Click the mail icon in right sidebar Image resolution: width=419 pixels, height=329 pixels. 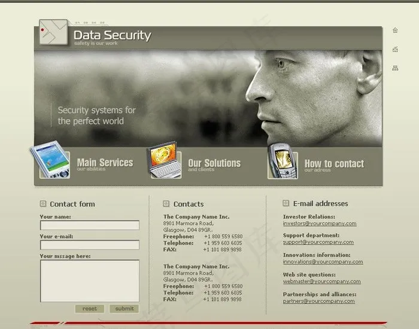click(395, 50)
